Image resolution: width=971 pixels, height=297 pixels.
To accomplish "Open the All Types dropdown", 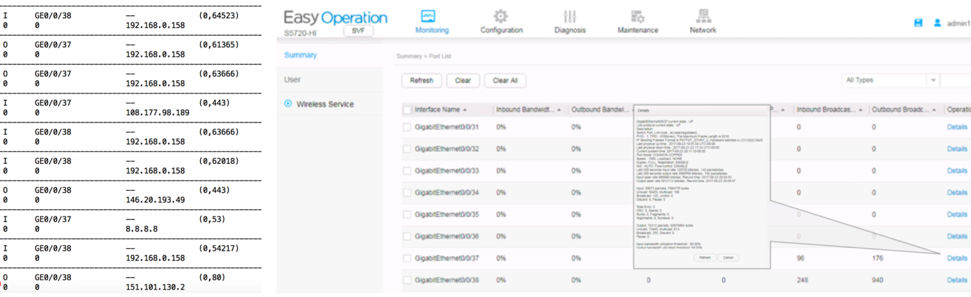I will click(x=933, y=80).
